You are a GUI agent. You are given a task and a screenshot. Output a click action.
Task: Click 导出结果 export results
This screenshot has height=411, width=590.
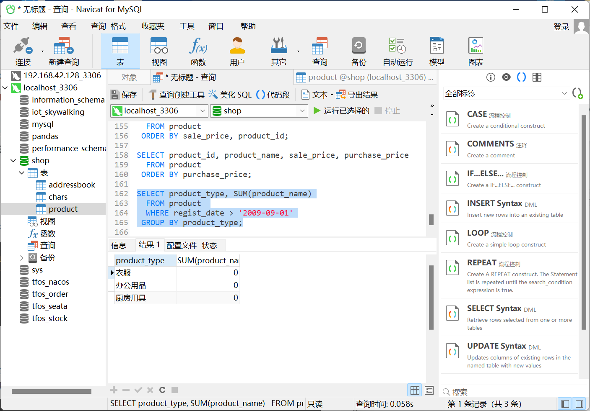(x=357, y=95)
